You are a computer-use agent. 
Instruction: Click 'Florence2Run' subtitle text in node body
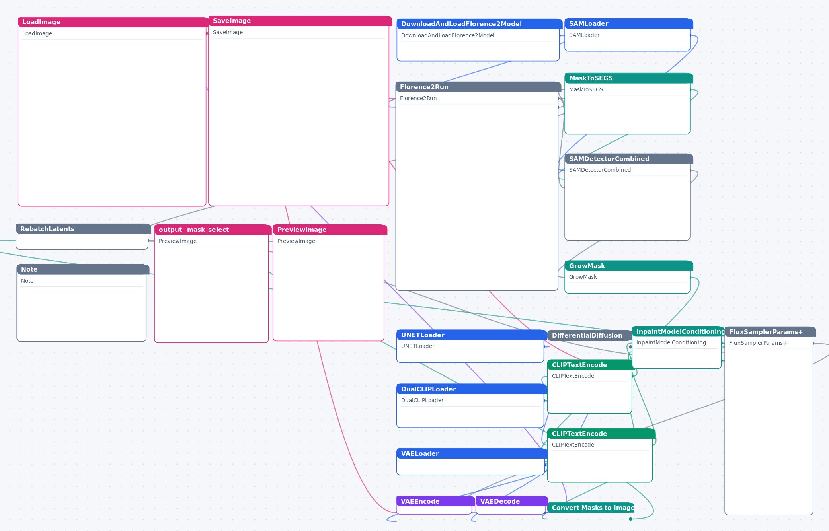418,99
